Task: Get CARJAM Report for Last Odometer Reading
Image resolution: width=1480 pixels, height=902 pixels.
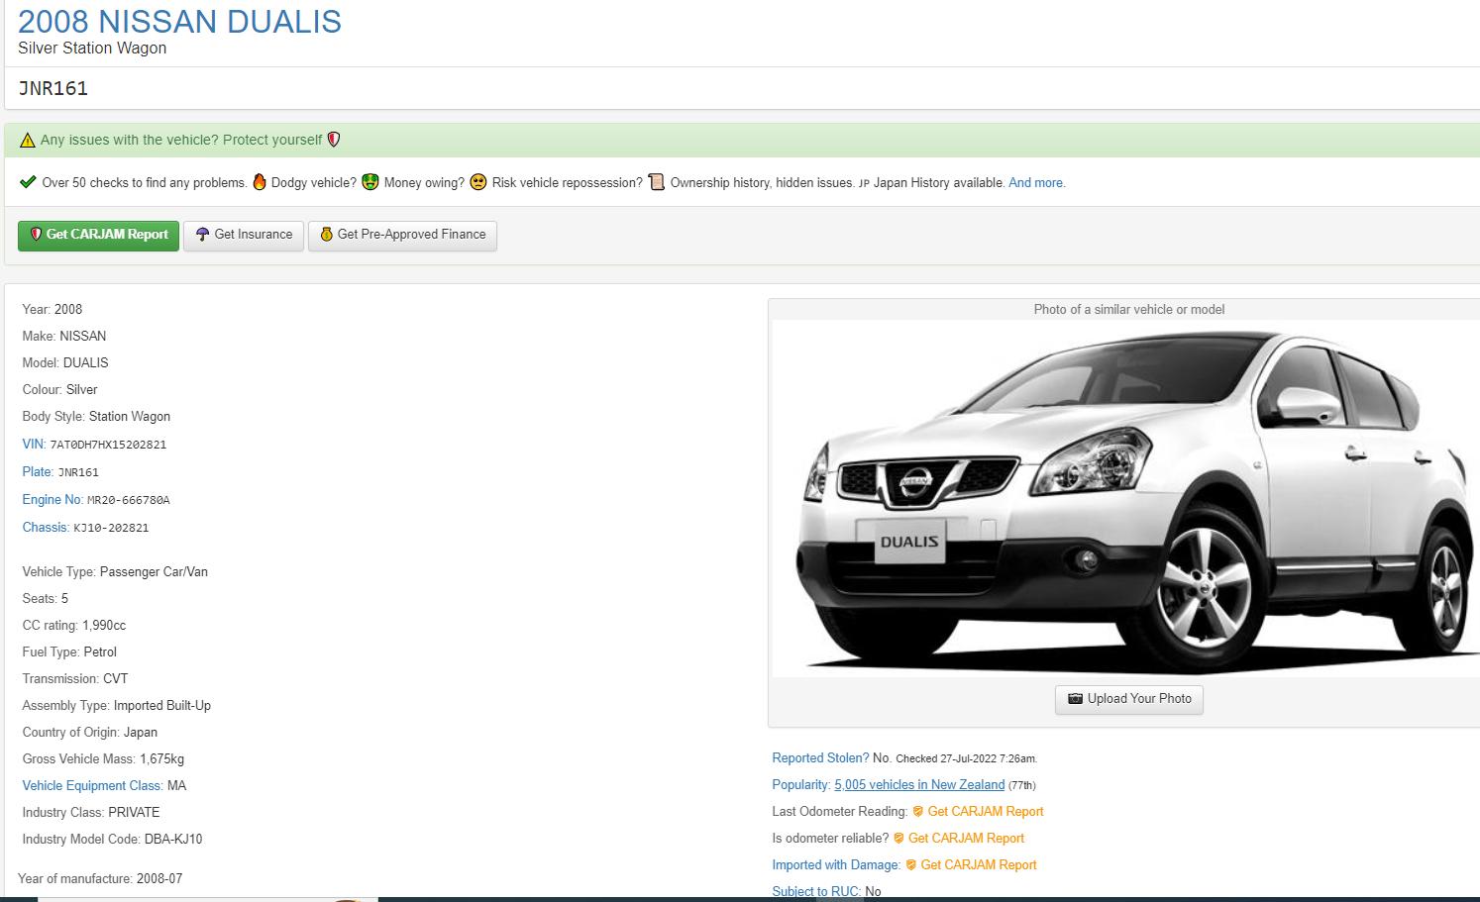Action: tap(986, 812)
